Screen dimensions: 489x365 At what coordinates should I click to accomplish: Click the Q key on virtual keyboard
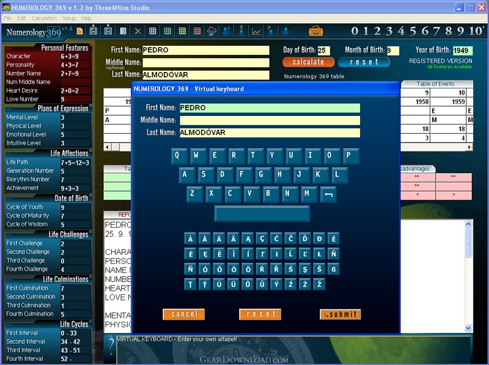179,156
